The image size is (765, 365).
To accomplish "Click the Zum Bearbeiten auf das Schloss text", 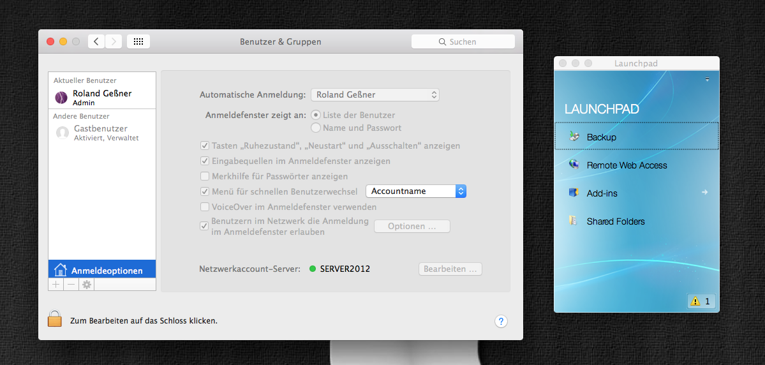I will coord(144,321).
